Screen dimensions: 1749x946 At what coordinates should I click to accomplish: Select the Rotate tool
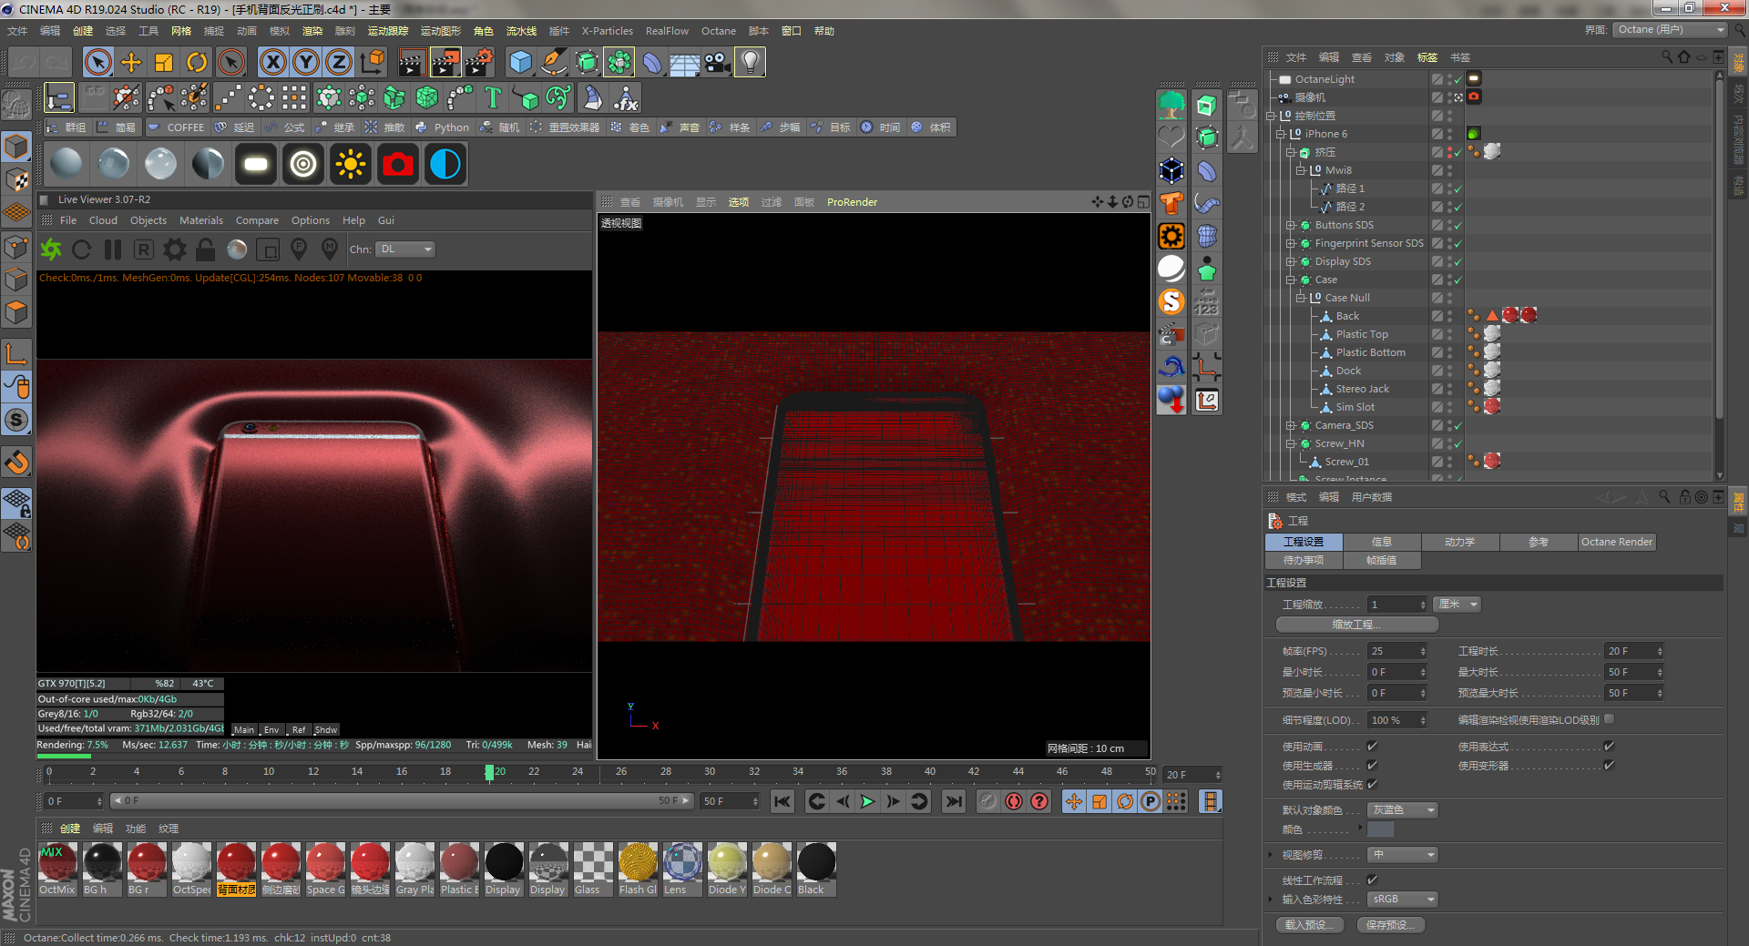(197, 62)
